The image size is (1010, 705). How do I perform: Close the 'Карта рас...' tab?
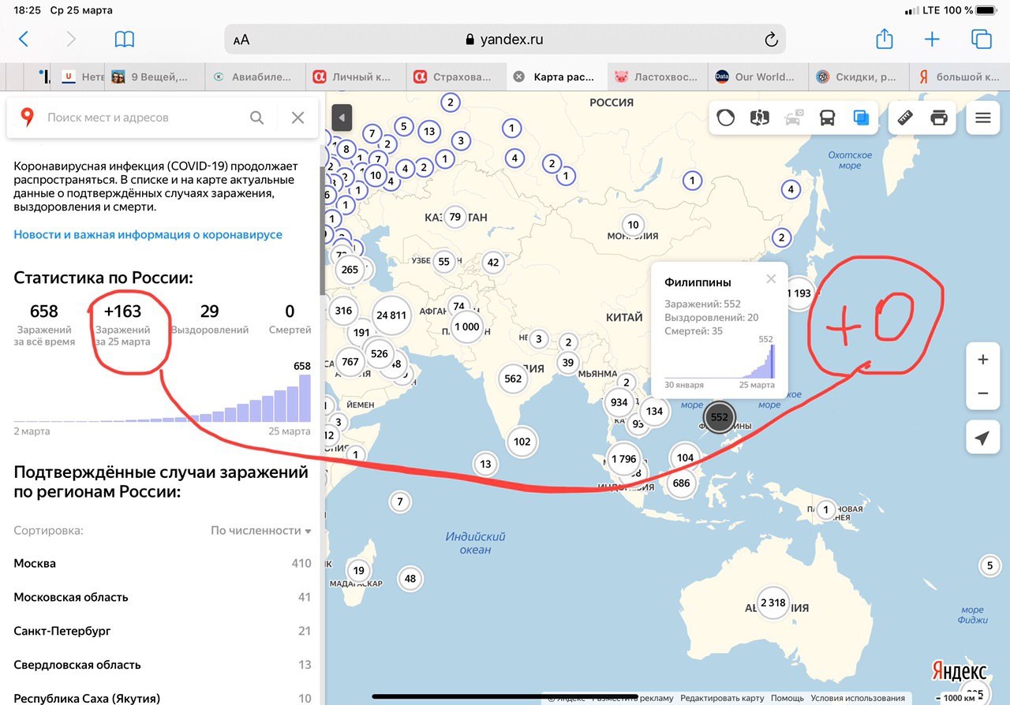(518, 76)
